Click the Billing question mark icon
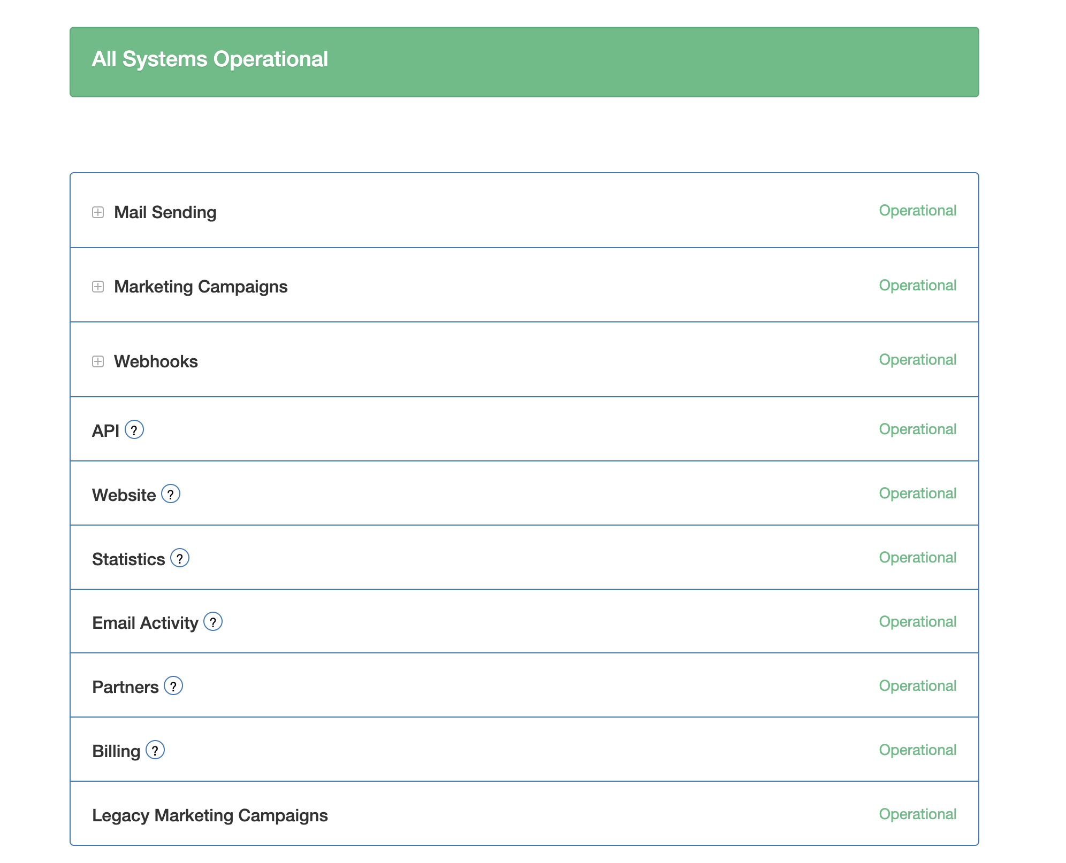 (155, 750)
